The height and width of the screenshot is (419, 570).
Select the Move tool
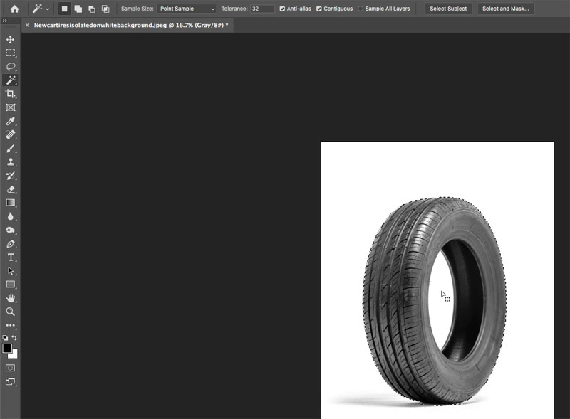click(10, 39)
